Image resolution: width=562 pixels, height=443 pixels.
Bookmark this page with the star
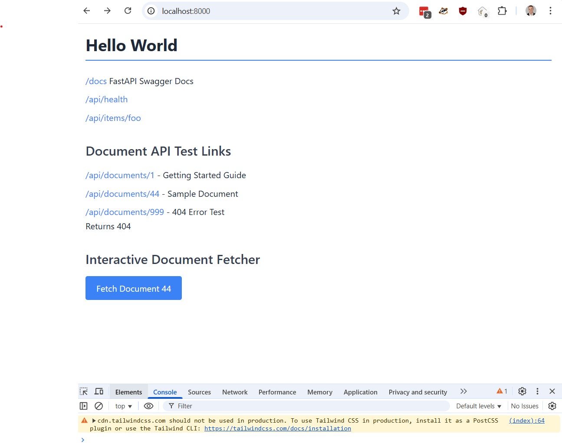pos(396,11)
